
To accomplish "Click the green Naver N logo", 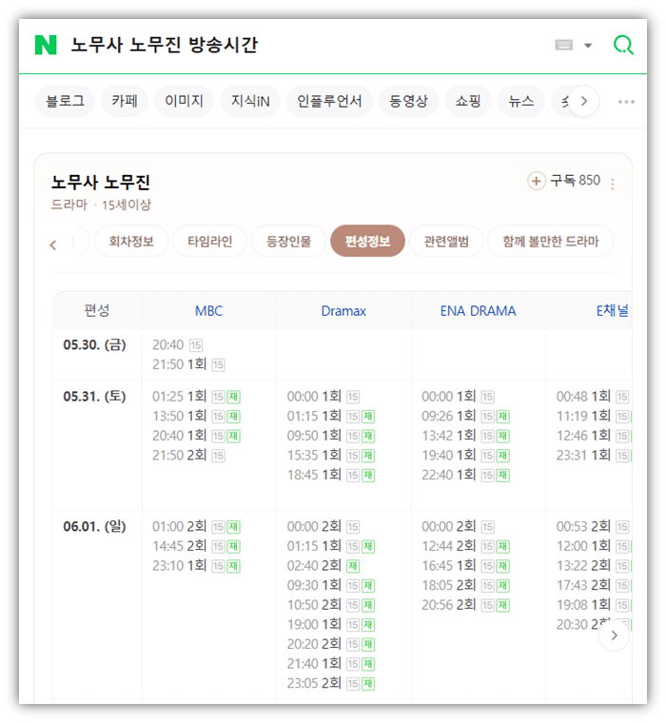I will (46, 45).
